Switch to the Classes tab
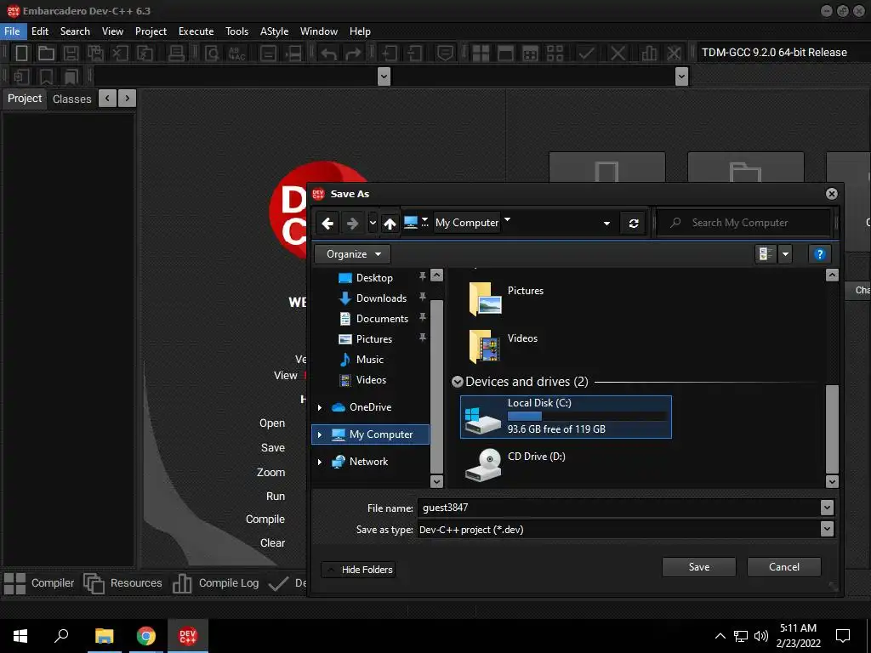871x653 pixels. (x=71, y=99)
